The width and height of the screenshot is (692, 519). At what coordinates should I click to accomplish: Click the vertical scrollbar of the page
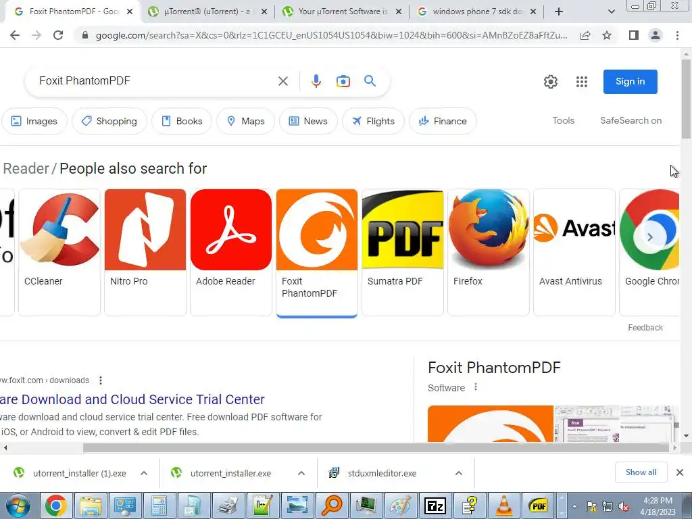686,99
